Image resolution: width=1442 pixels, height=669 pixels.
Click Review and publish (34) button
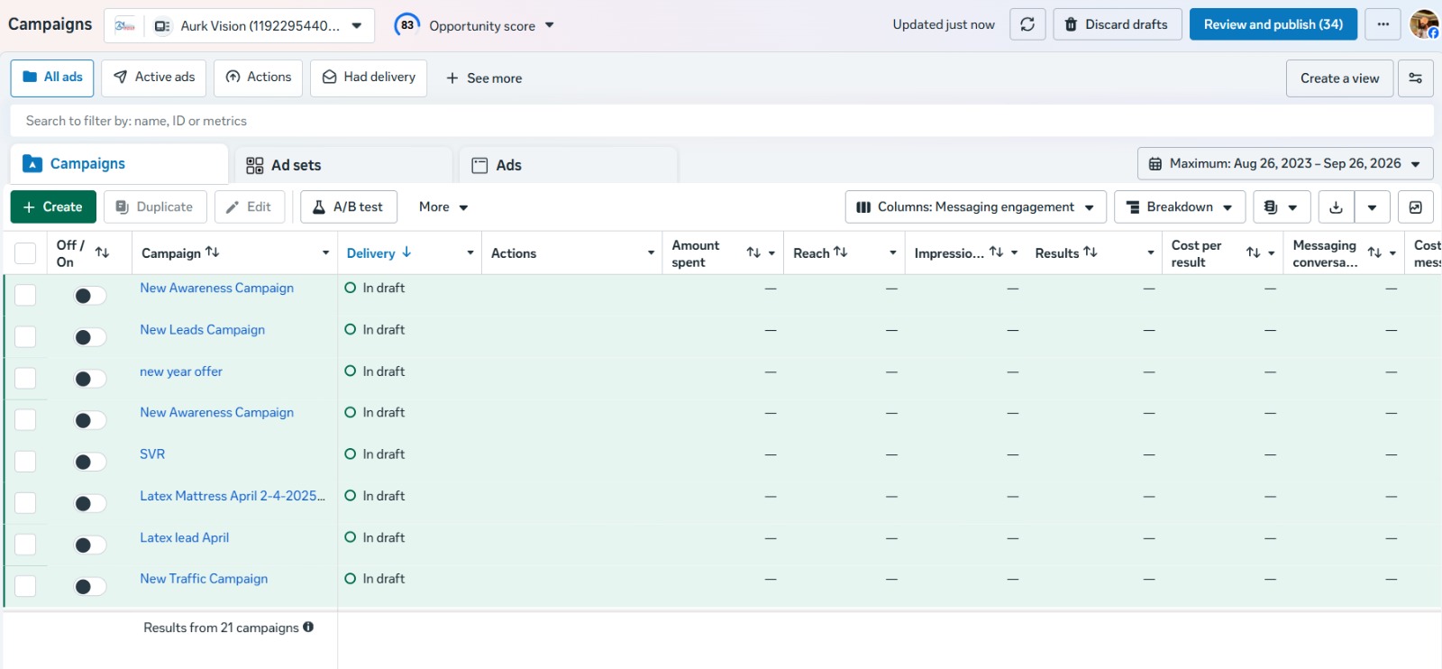pyautogui.click(x=1273, y=24)
